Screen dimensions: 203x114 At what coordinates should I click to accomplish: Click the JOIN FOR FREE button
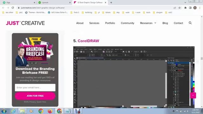pos(35,96)
